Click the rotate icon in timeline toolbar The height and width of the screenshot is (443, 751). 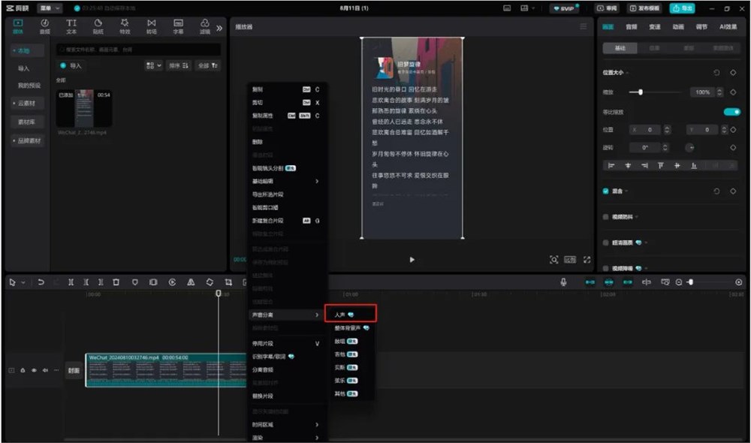click(210, 282)
